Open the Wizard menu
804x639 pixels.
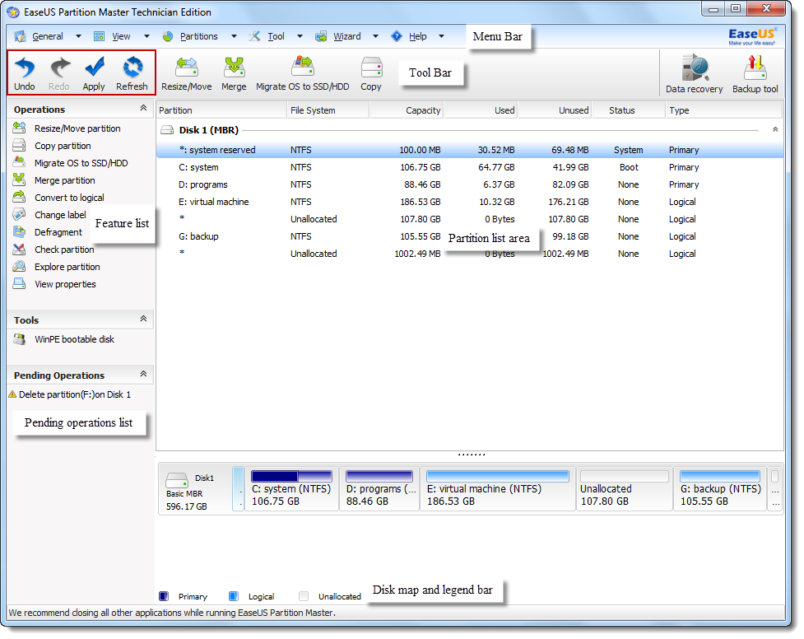(346, 36)
